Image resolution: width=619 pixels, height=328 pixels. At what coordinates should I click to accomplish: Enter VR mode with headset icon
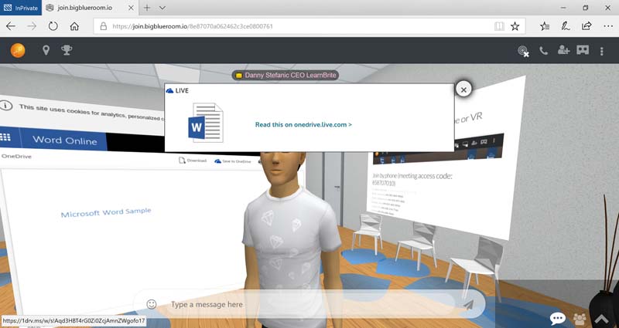583,50
